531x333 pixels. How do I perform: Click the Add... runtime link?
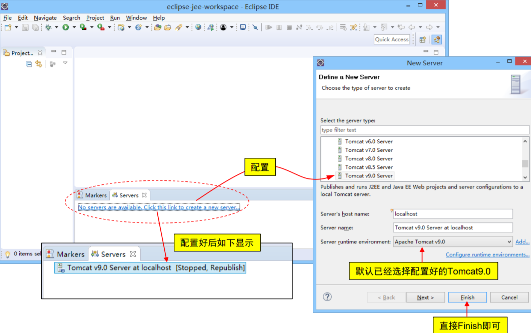(x=522, y=242)
